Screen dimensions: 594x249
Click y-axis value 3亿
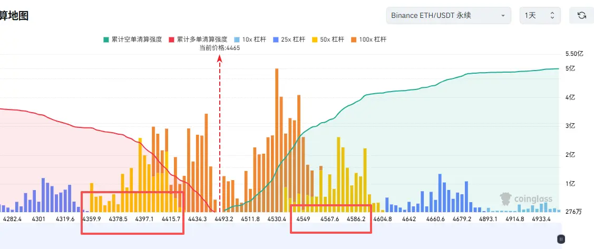click(x=570, y=126)
